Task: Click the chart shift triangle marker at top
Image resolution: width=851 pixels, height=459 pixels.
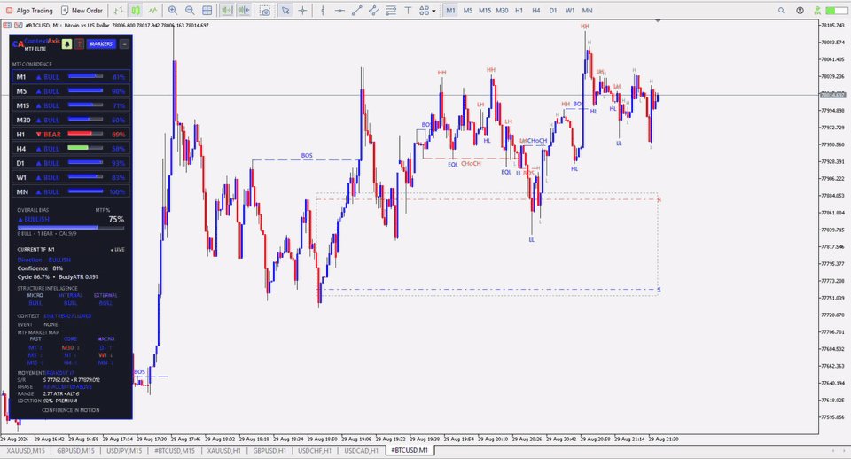Action: point(658,21)
